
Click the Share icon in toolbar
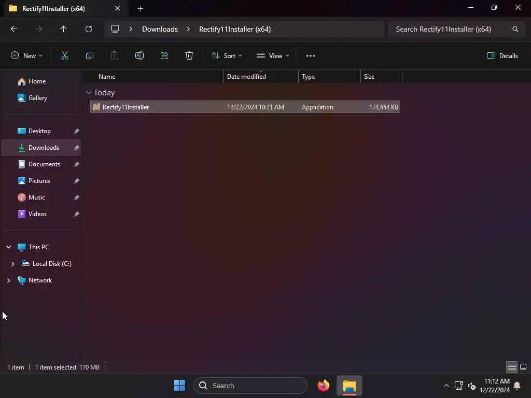(164, 56)
